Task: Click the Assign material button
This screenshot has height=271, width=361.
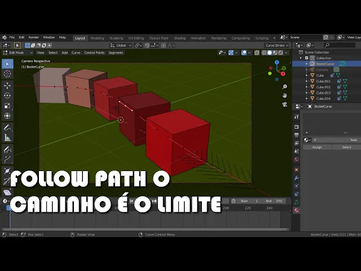Action: click(x=317, y=147)
